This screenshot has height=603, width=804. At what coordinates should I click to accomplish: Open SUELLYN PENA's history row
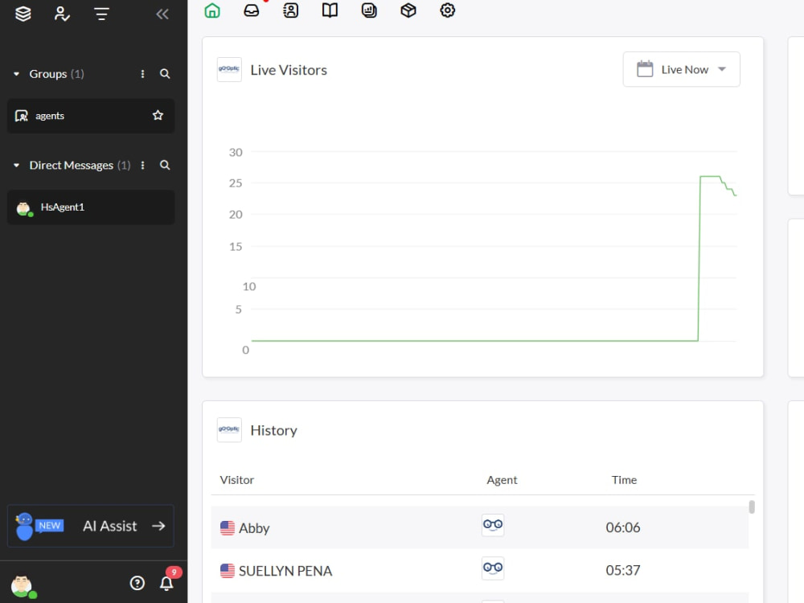(x=479, y=571)
